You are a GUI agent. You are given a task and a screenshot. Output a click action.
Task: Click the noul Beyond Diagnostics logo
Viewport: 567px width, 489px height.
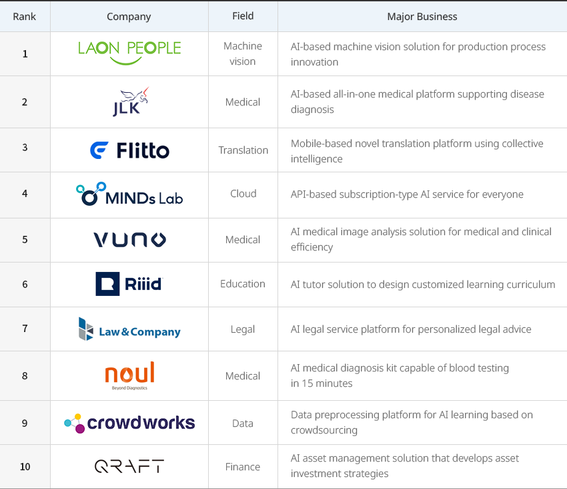click(129, 375)
